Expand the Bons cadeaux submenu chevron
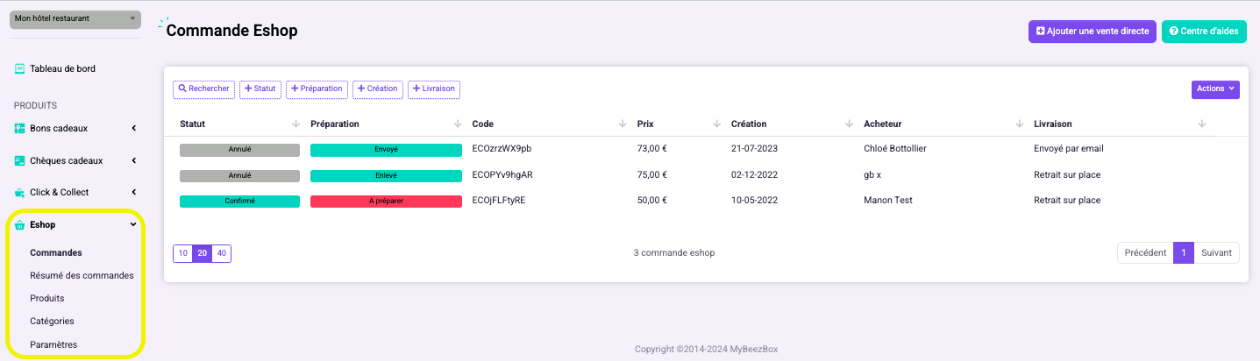The height and width of the screenshot is (361, 1260). point(134,129)
